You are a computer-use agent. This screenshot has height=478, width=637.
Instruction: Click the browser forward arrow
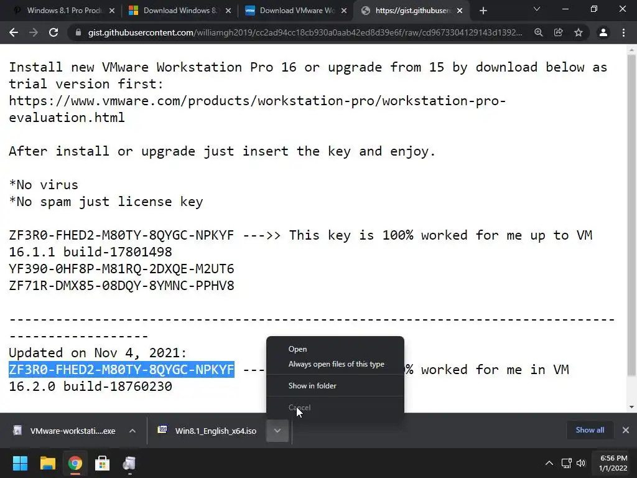point(34,32)
